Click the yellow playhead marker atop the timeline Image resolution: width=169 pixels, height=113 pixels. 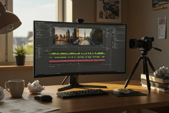[x=79, y=47]
